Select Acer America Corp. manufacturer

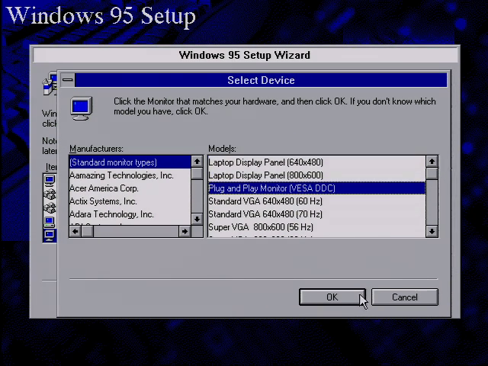pyautogui.click(x=130, y=188)
